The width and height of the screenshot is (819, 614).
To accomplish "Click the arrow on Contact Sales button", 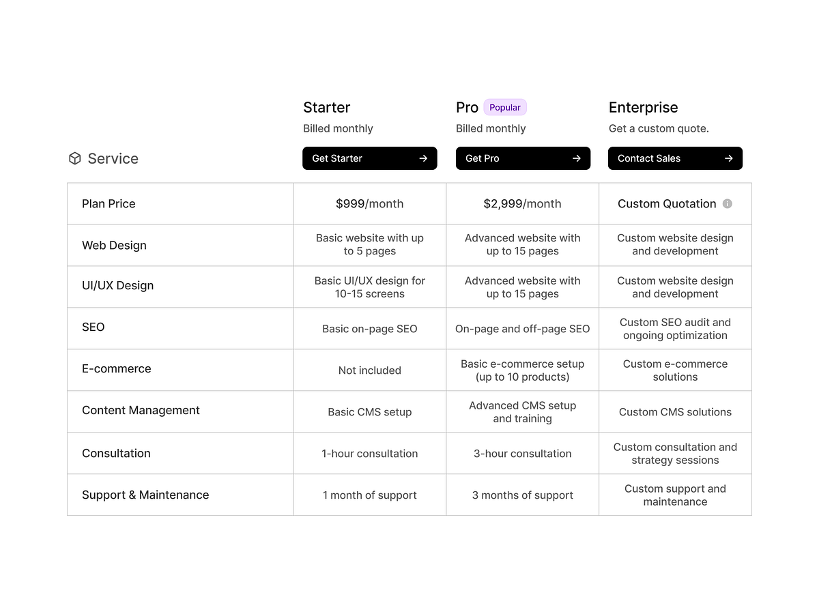I will point(729,158).
